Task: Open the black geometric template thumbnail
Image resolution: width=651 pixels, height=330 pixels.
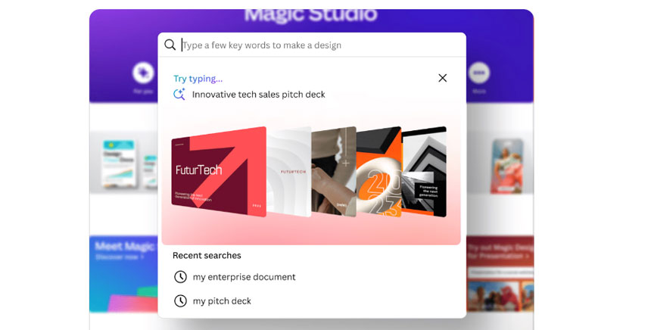Action: coord(425,171)
